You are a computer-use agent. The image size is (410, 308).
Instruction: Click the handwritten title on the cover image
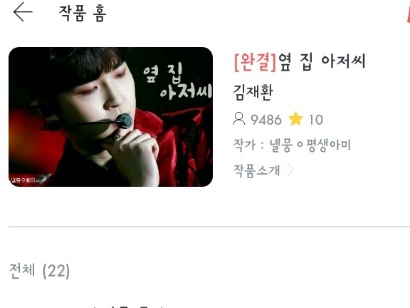click(x=178, y=81)
